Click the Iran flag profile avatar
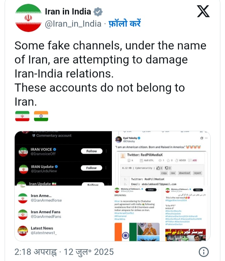 [x=28, y=18]
